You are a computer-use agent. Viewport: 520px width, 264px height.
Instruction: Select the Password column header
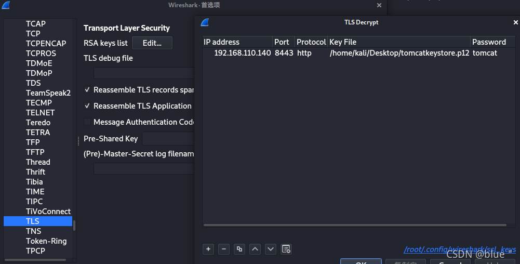coord(493,42)
